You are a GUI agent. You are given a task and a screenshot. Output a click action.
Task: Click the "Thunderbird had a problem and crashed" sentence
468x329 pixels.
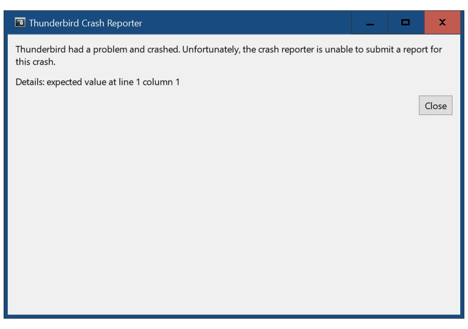(x=98, y=49)
